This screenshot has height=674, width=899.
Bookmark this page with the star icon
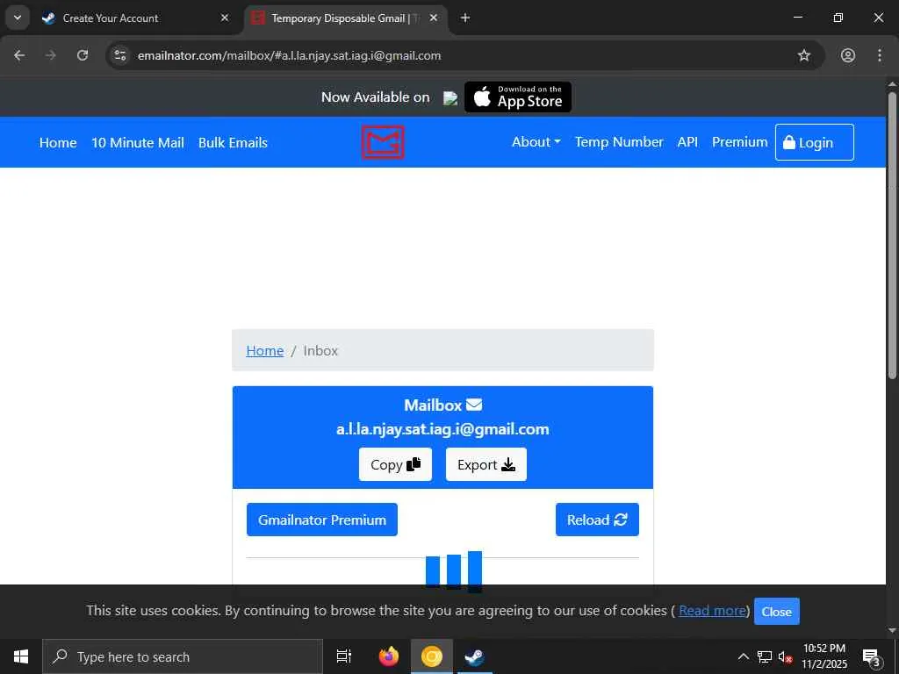pos(804,55)
